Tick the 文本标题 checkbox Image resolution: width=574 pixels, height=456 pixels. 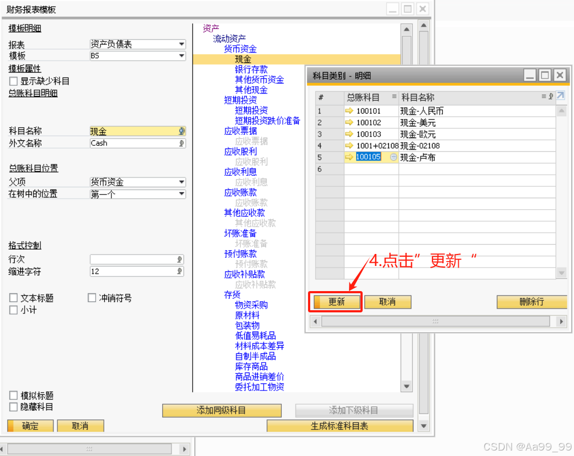coord(14,298)
